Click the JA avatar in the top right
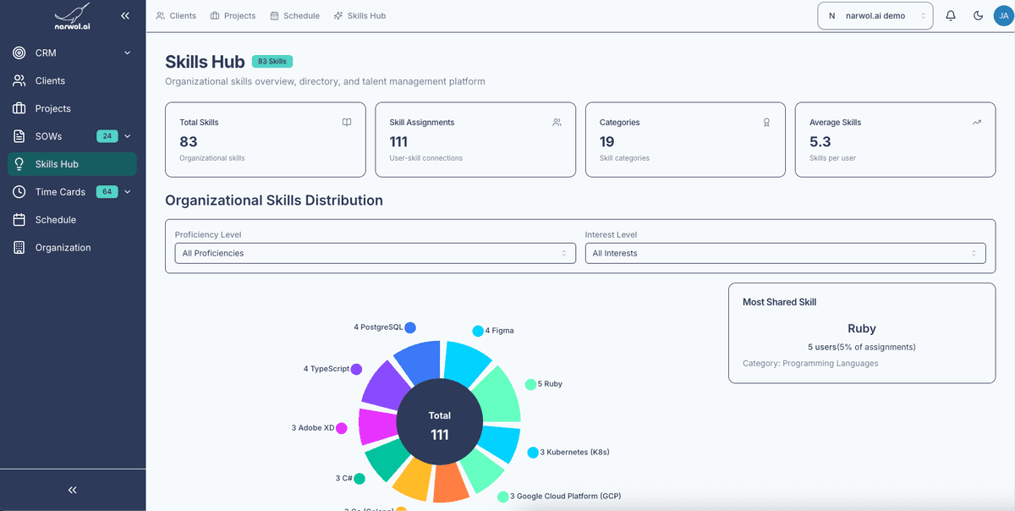This screenshot has height=511, width=1015. pos(1002,15)
